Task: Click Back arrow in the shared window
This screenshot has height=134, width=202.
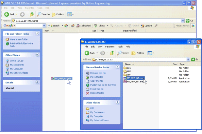Action: click(6, 14)
